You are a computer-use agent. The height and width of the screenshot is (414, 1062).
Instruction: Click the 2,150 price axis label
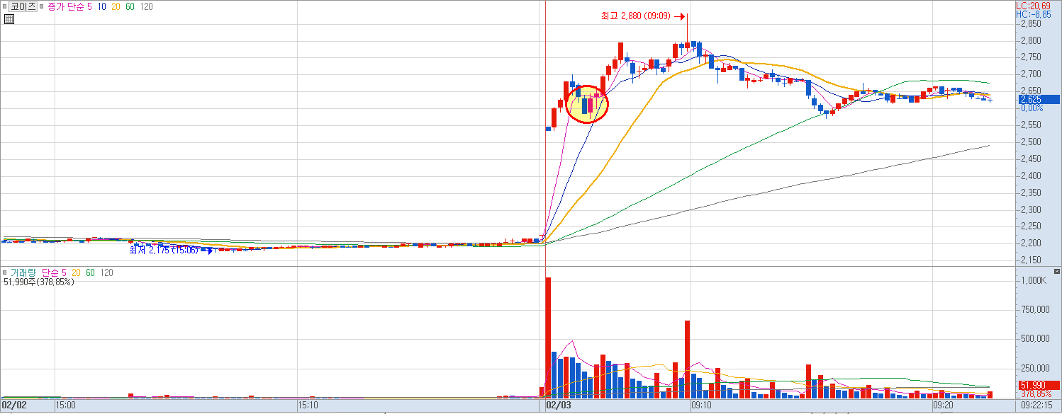coord(1032,260)
